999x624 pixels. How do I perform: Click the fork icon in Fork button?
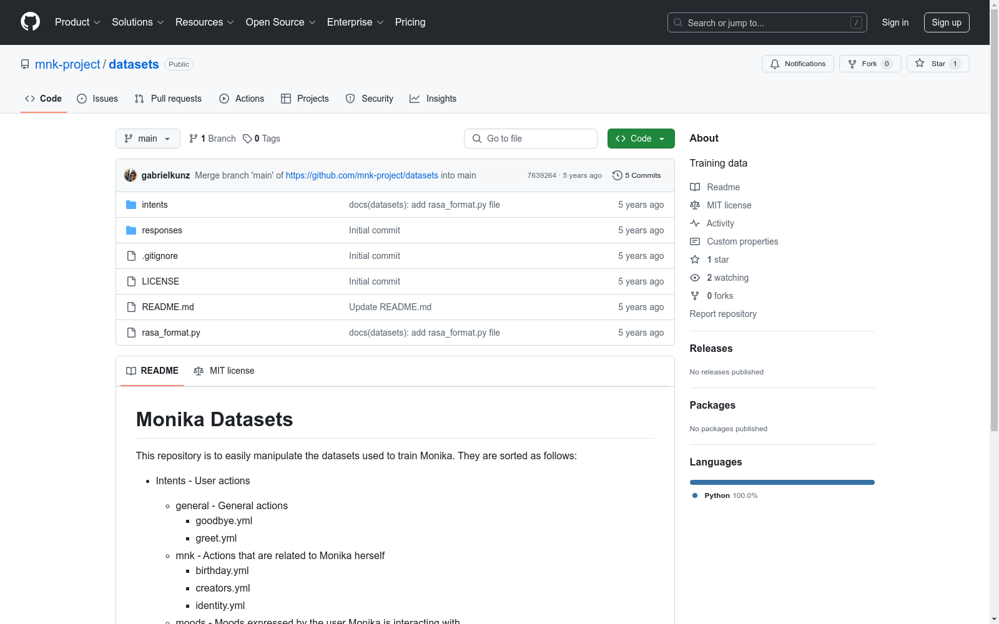click(x=852, y=64)
